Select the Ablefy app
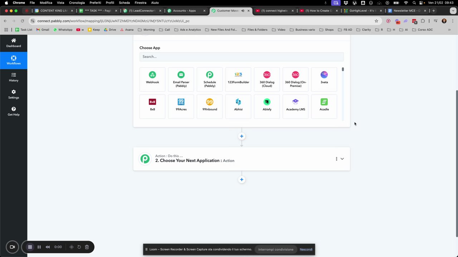The height and width of the screenshot is (257, 458). [x=267, y=106]
